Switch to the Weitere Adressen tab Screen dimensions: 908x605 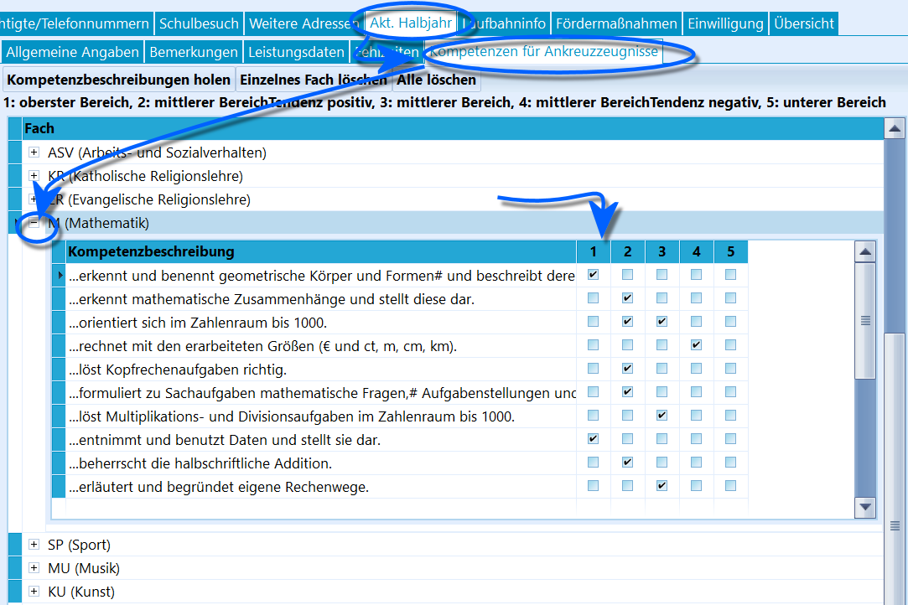coord(304,23)
